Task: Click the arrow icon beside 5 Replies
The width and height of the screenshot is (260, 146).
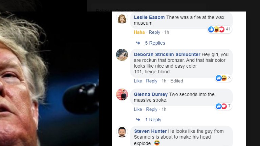Action: (x=138, y=43)
